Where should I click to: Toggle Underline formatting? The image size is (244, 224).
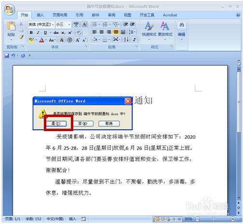pos(45,33)
